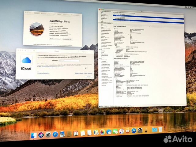Open blue App Store icon in Dock
Screen dimensions: 196x147
(x=134, y=131)
